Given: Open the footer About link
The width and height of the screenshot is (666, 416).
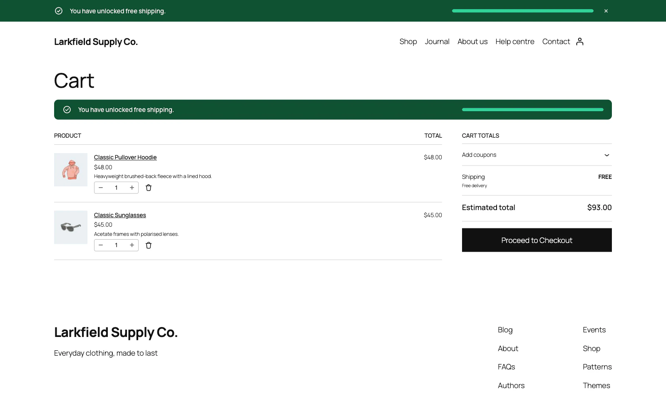Looking at the screenshot, I should coord(508,349).
